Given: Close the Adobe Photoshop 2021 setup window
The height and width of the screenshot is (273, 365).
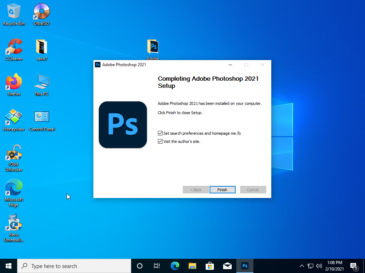Looking at the screenshot, I should point(263,65).
